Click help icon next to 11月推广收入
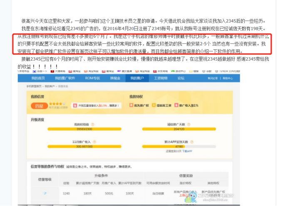The image size is (288, 206). (x=94, y=142)
